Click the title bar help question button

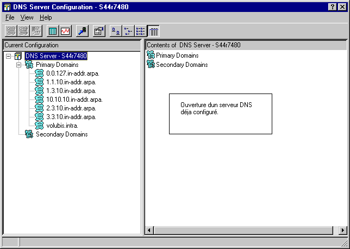(x=332, y=6)
